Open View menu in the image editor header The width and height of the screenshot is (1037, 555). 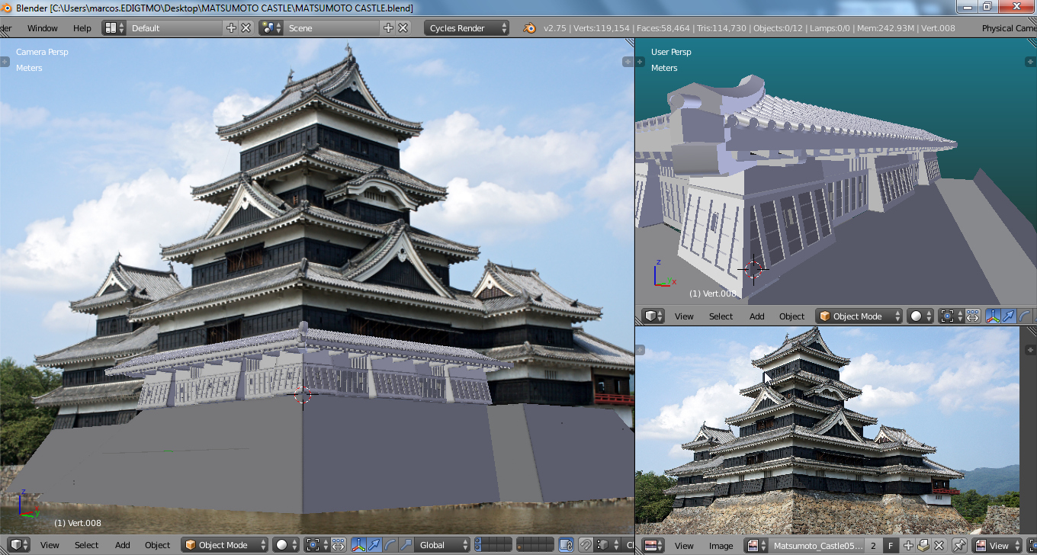(685, 545)
